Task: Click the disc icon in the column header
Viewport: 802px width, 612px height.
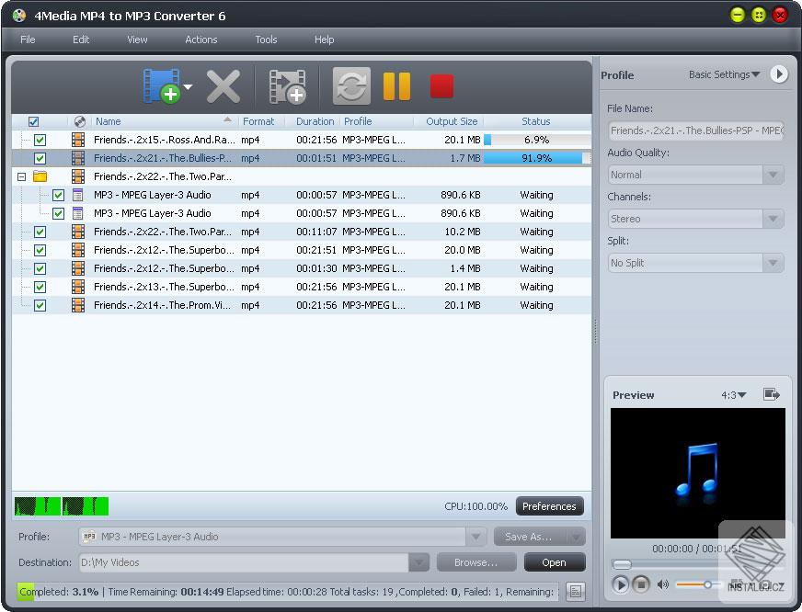Action: 80,121
